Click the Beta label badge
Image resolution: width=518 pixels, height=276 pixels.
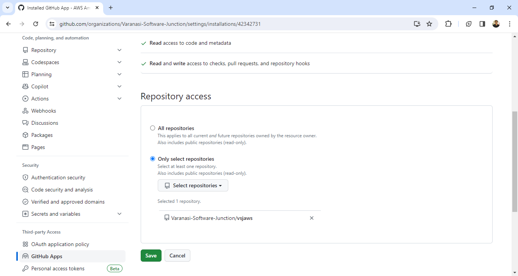pos(115,268)
